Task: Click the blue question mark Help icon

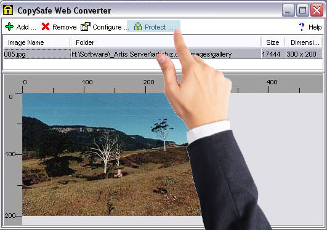Action: (302, 26)
